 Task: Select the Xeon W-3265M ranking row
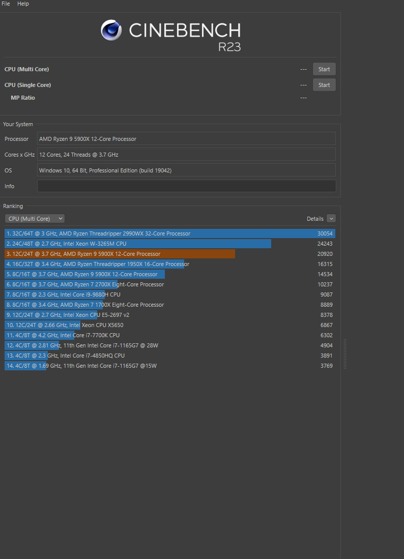170,244
